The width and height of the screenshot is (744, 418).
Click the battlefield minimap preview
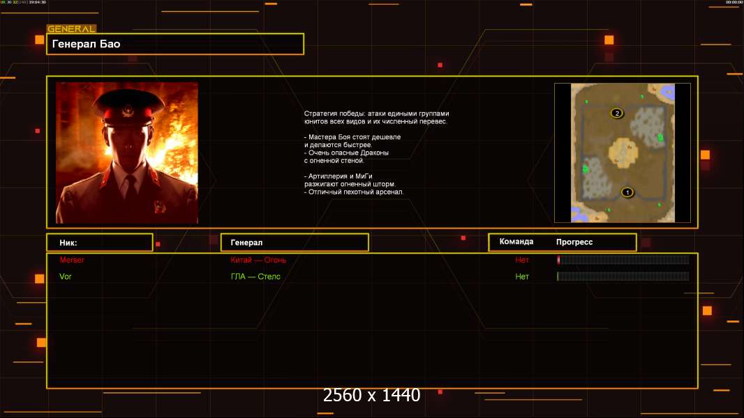(623, 153)
